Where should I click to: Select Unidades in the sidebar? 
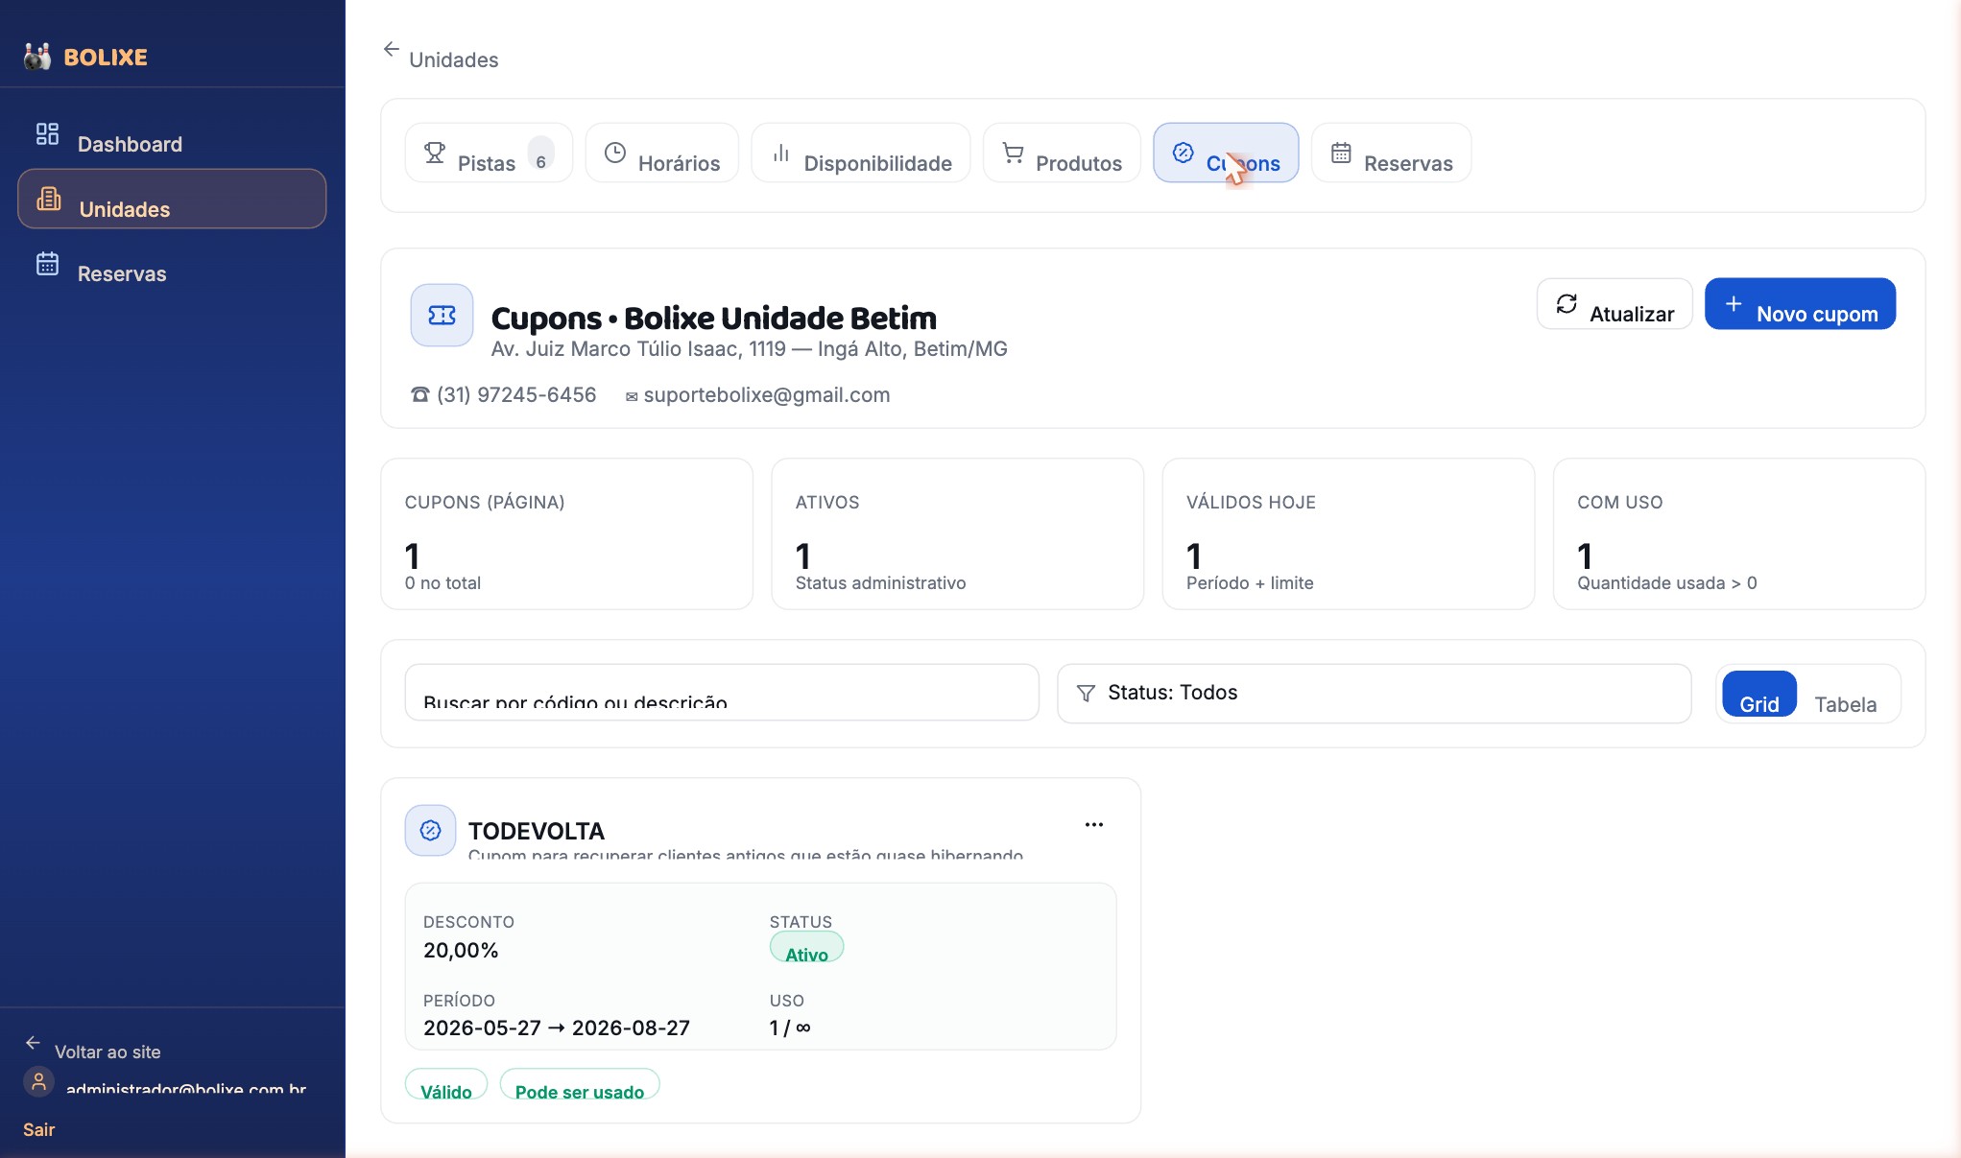pyautogui.click(x=172, y=199)
